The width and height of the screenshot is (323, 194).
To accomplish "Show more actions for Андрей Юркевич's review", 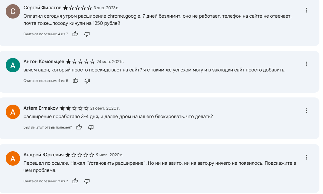I will tap(306, 157).
